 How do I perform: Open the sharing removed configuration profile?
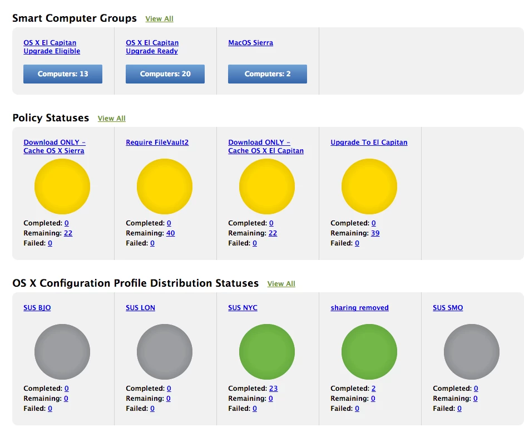pos(359,308)
